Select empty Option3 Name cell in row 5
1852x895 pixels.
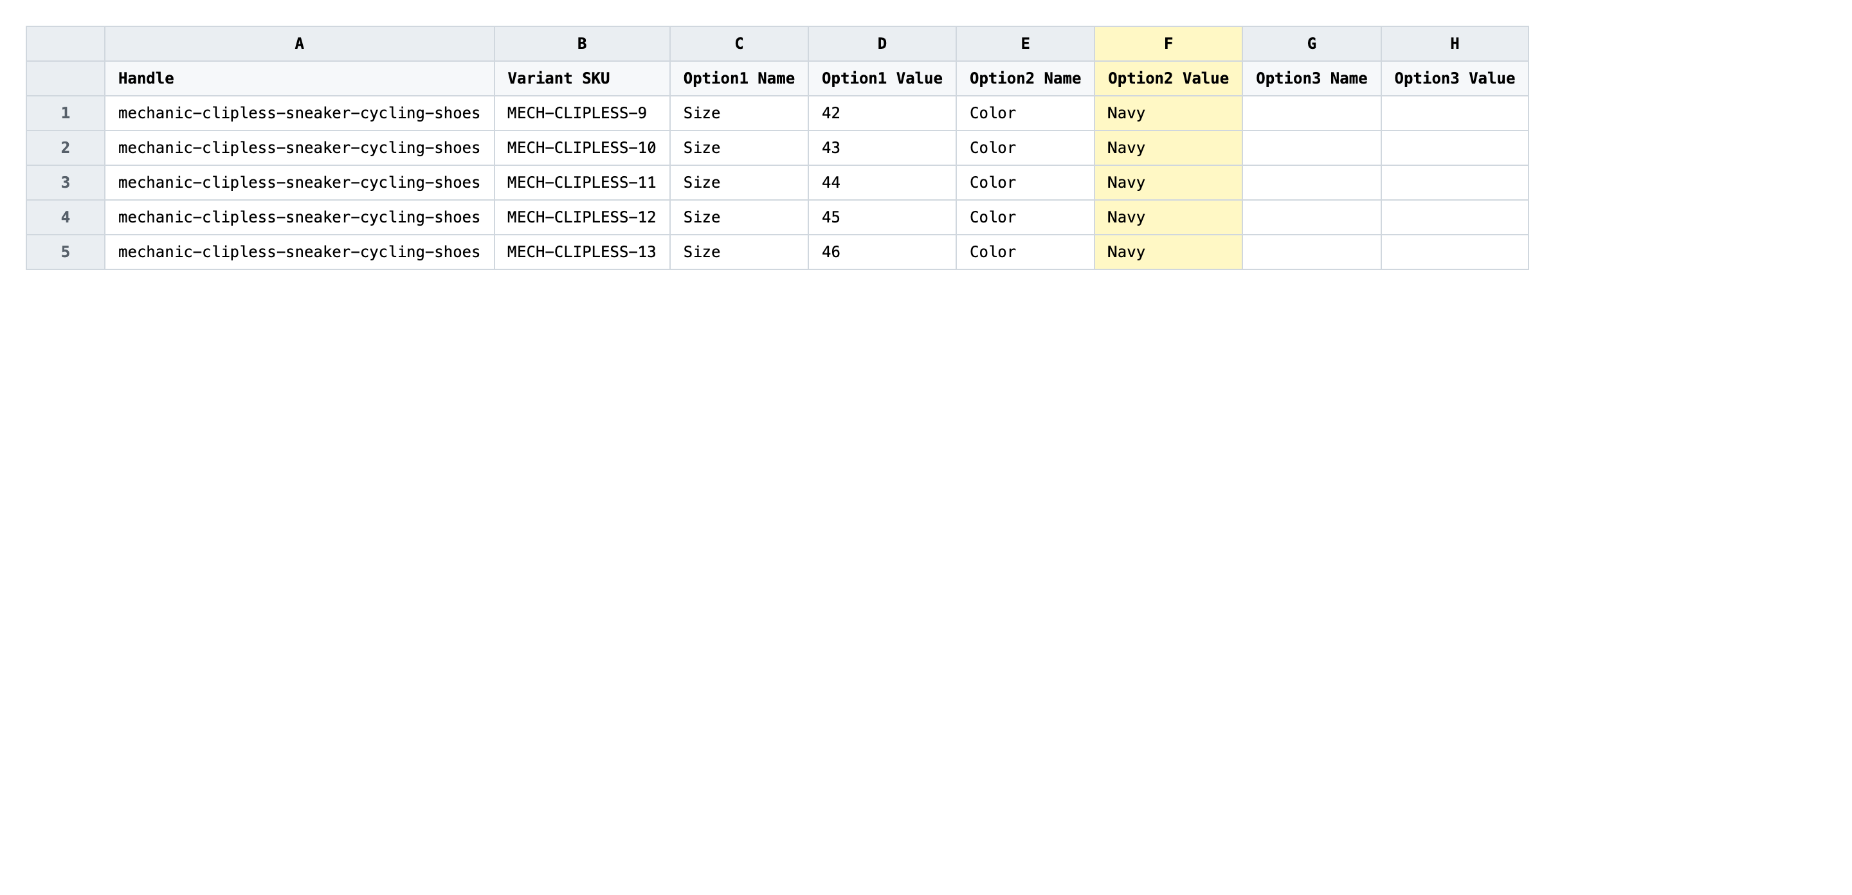(x=1311, y=251)
